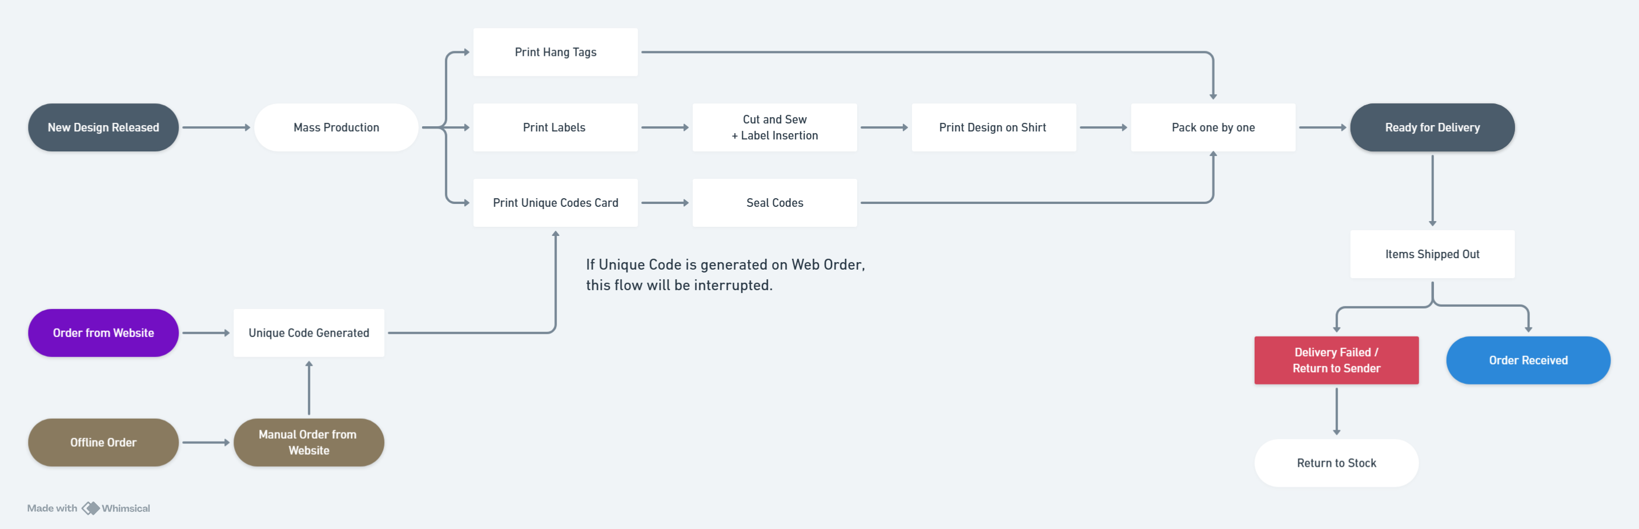Select the Offline Order node

click(103, 442)
